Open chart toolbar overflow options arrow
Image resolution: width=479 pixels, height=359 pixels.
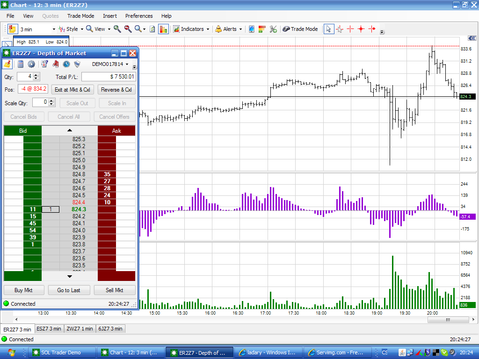point(382,32)
